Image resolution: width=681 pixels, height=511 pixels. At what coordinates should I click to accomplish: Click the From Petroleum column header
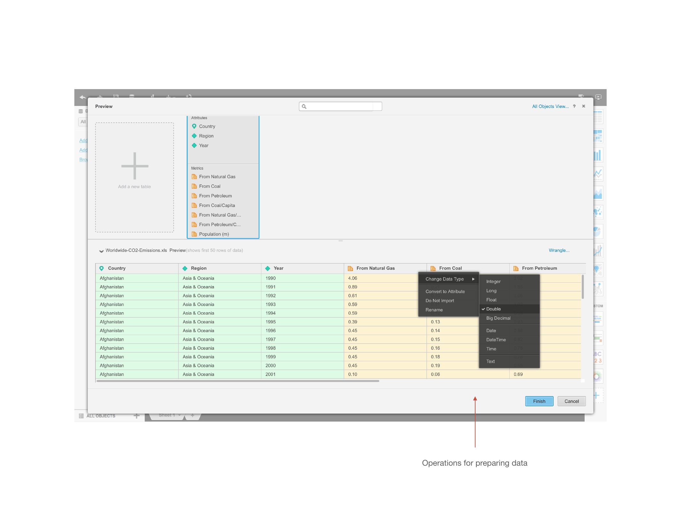(548, 268)
